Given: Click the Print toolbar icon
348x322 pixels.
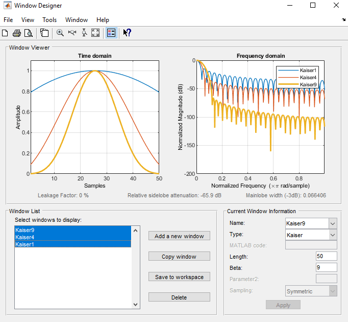Looking at the screenshot, I should tap(17, 33).
